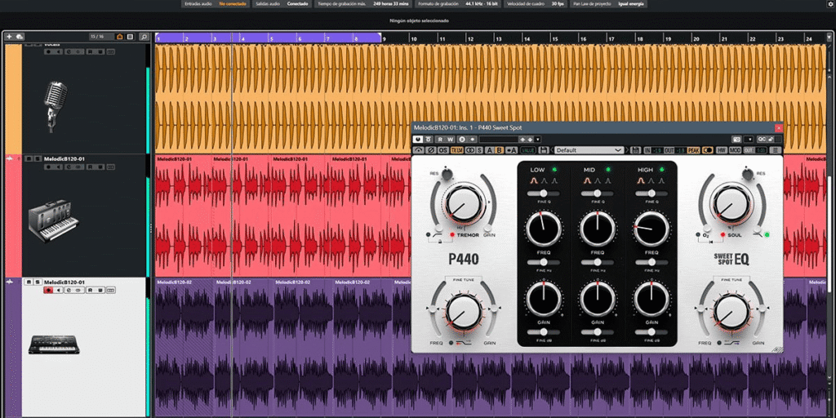The height and width of the screenshot is (418, 836).
Task: Click Ningún objeto seleccionado info line
Action: pos(418,20)
